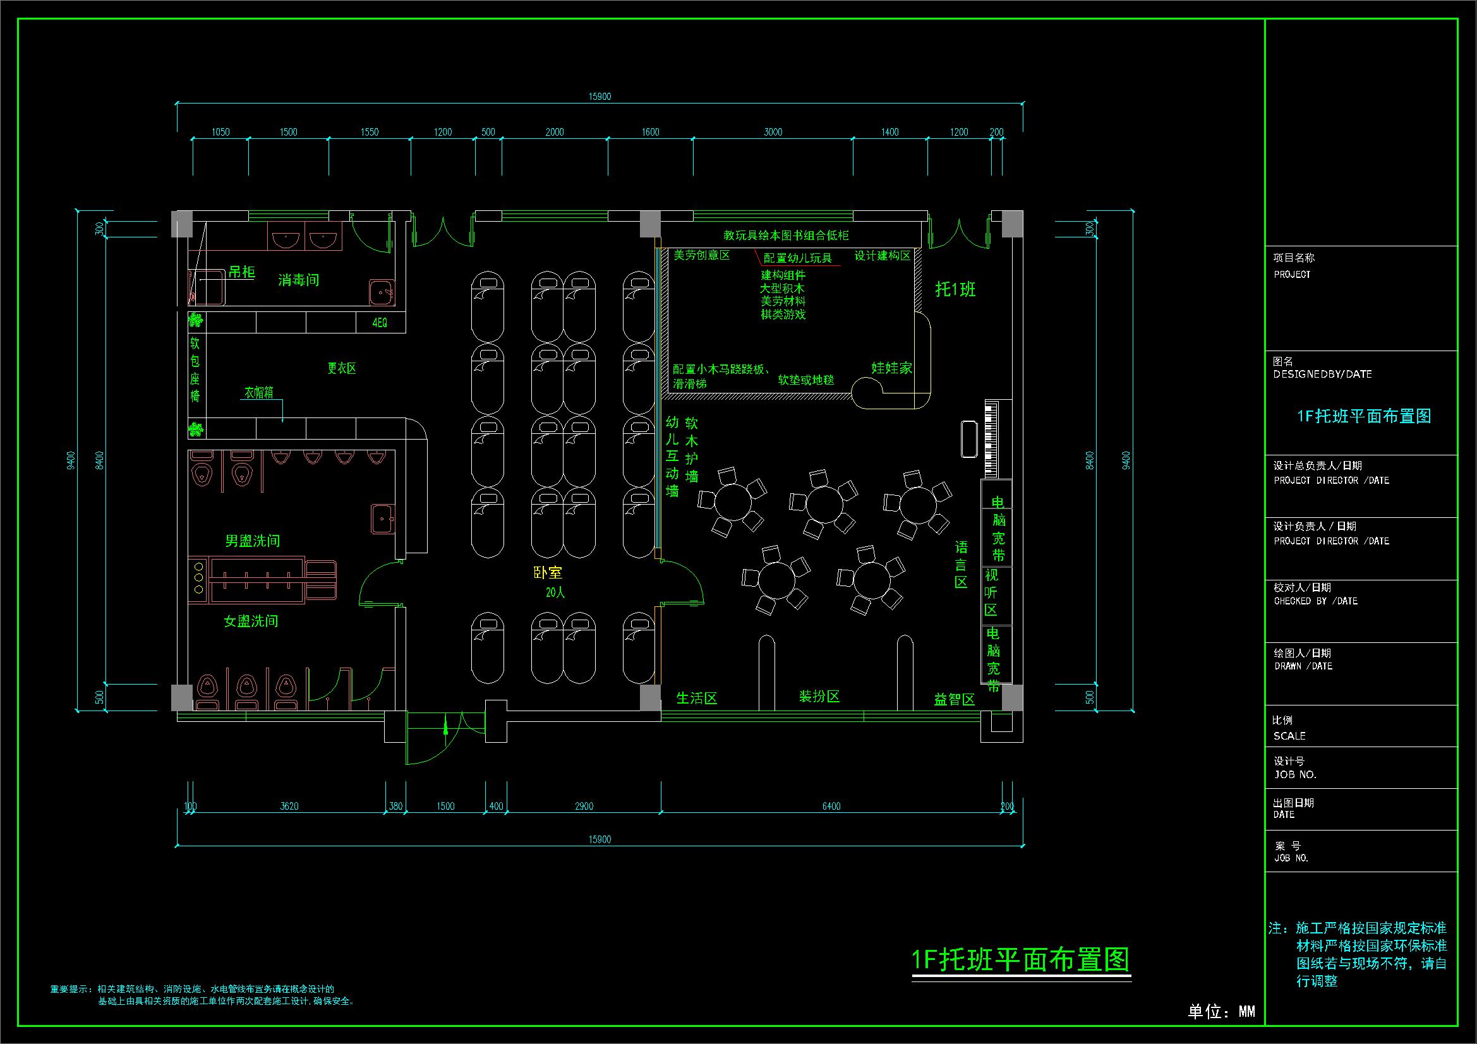Click the 衣帽箱 annotation text
This screenshot has width=1477, height=1044.
[x=258, y=392]
